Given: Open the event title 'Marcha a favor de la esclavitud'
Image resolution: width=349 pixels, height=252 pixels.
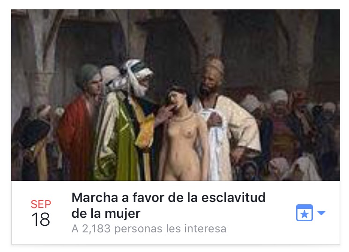Looking at the screenshot, I should pyautogui.click(x=169, y=197).
